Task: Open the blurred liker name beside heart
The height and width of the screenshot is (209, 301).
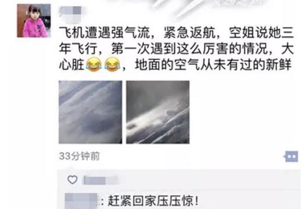Action: [100, 180]
